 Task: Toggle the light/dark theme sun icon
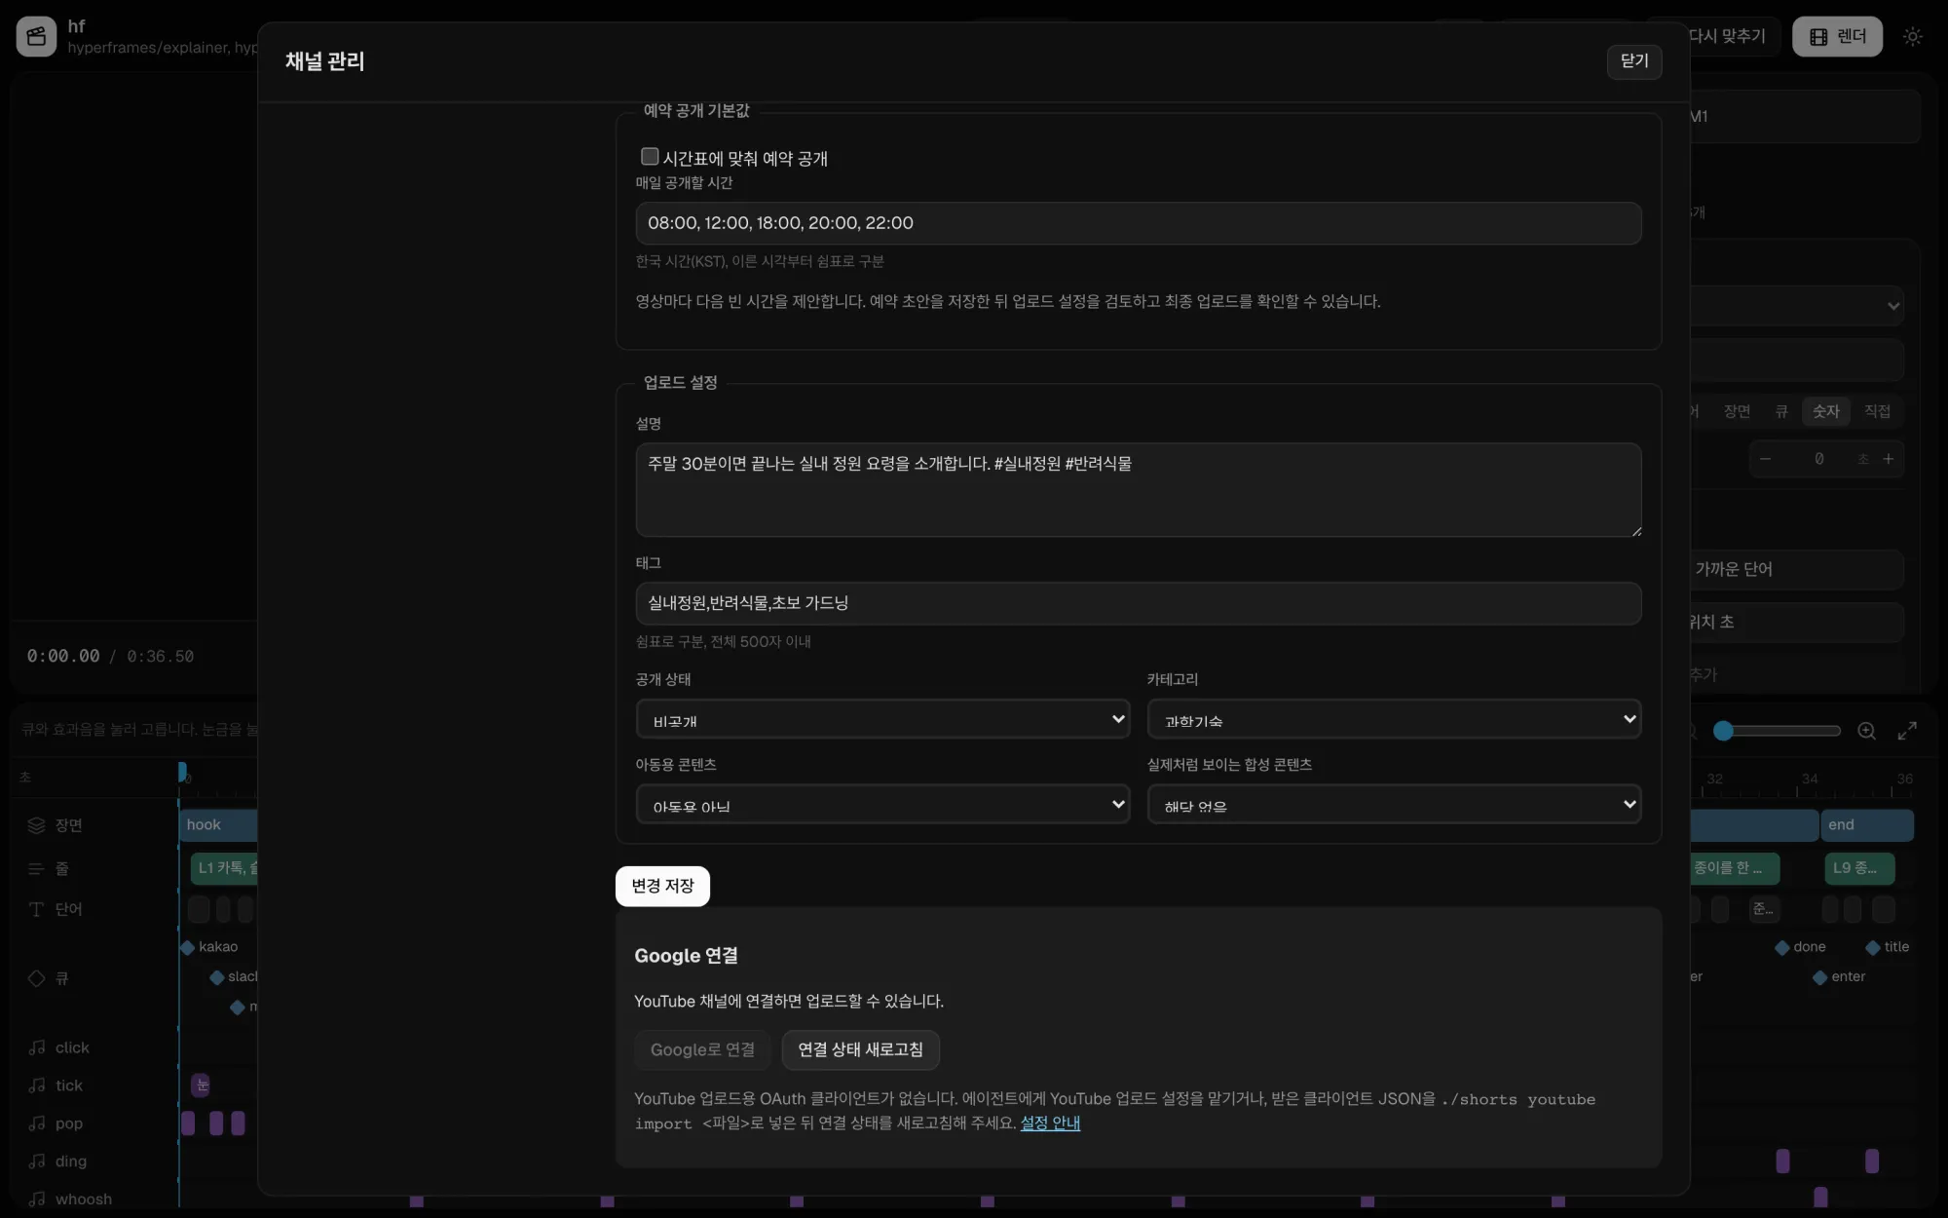1913,36
